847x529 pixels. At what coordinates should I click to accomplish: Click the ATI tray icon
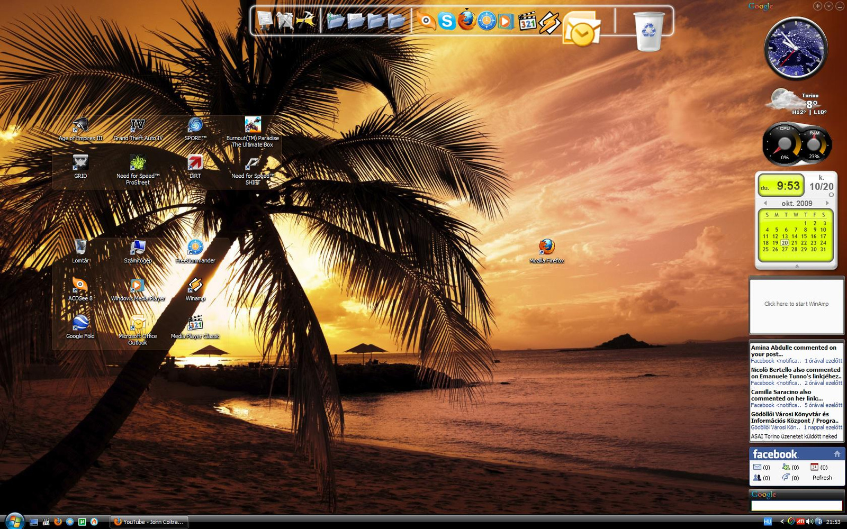(x=800, y=522)
